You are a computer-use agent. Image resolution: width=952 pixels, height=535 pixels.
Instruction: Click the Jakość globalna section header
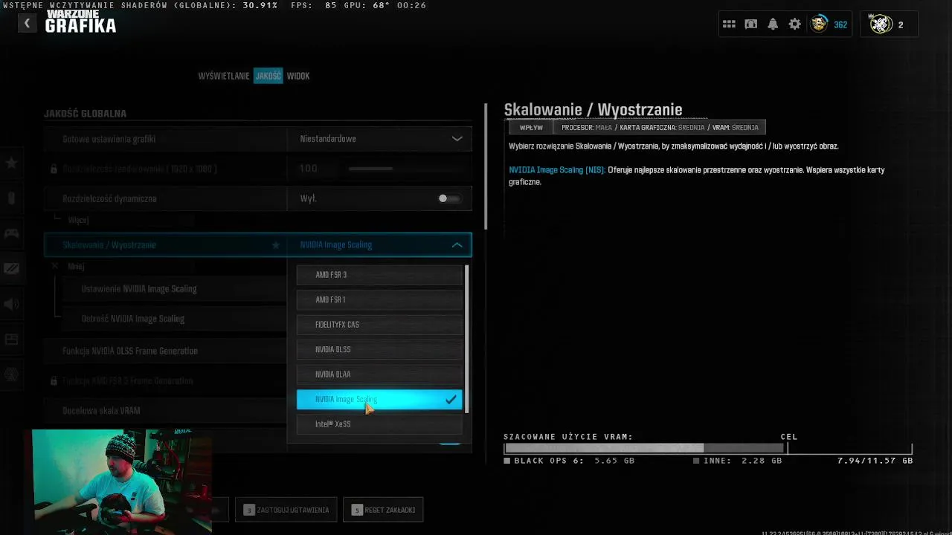point(85,114)
